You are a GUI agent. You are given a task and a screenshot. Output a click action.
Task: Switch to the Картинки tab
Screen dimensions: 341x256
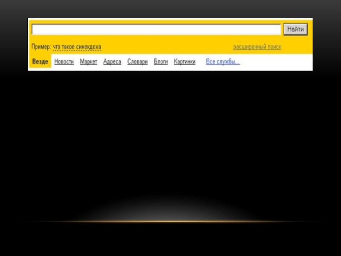pyautogui.click(x=185, y=61)
